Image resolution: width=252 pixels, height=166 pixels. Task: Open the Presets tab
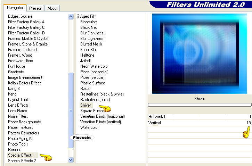click(35, 8)
